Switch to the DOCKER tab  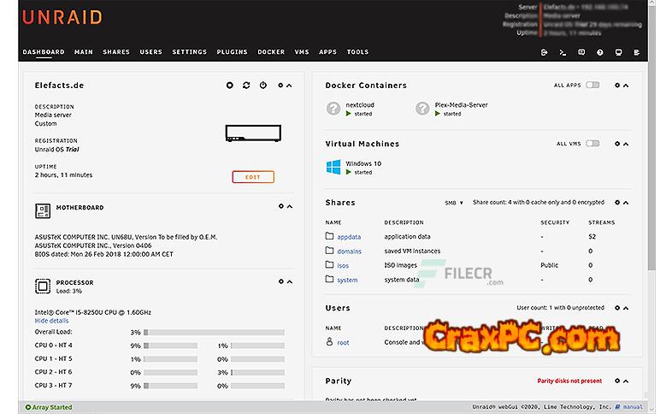pyautogui.click(x=271, y=52)
